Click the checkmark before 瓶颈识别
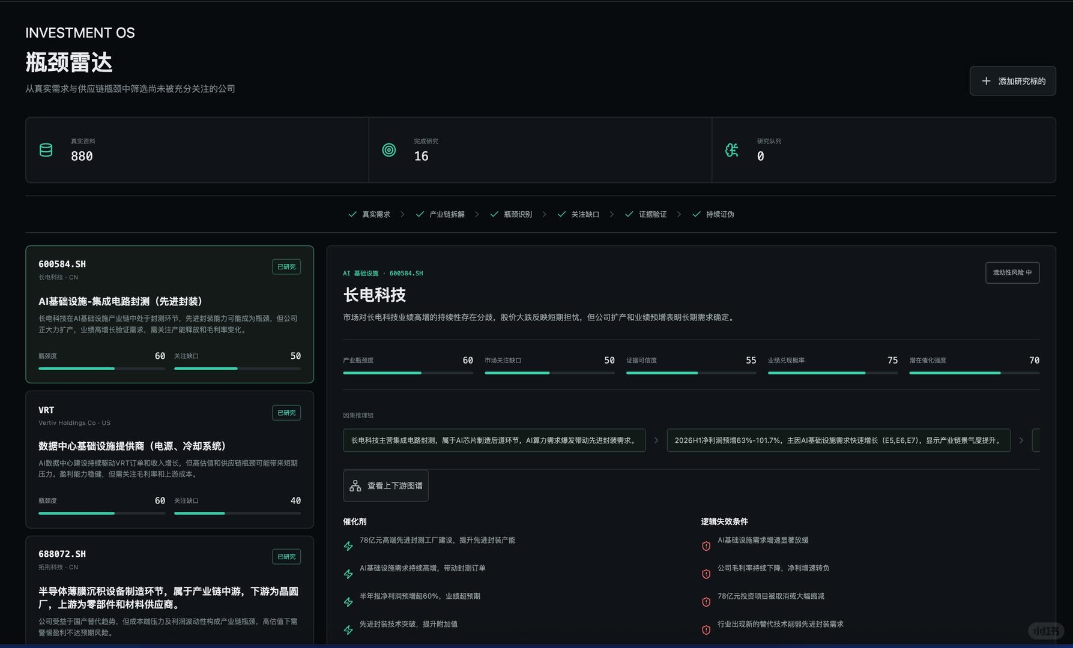Image resolution: width=1073 pixels, height=648 pixels. pos(494,214)
